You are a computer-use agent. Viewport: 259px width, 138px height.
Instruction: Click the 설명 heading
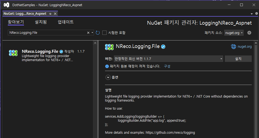pyautogui.click(x=108, y=90)
